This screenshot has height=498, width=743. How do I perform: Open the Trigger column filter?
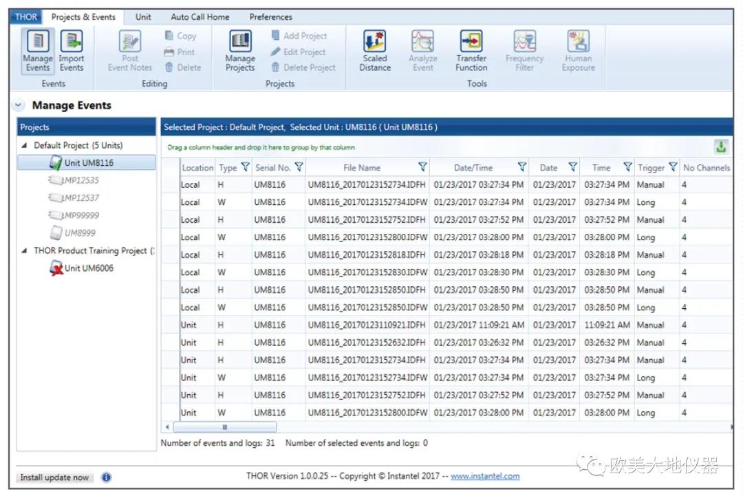[x=672, y=167]
